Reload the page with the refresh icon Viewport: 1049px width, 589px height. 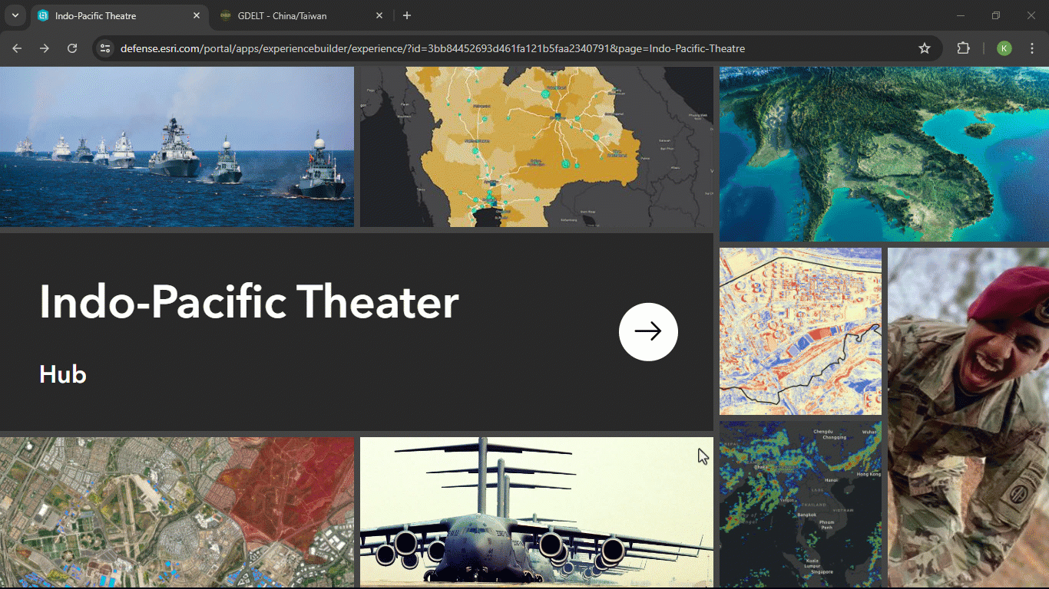click(x=72, y=48)
